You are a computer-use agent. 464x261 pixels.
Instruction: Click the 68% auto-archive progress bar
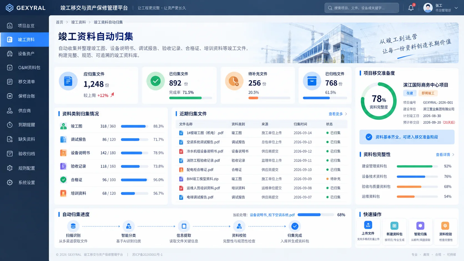coord(316,215)
